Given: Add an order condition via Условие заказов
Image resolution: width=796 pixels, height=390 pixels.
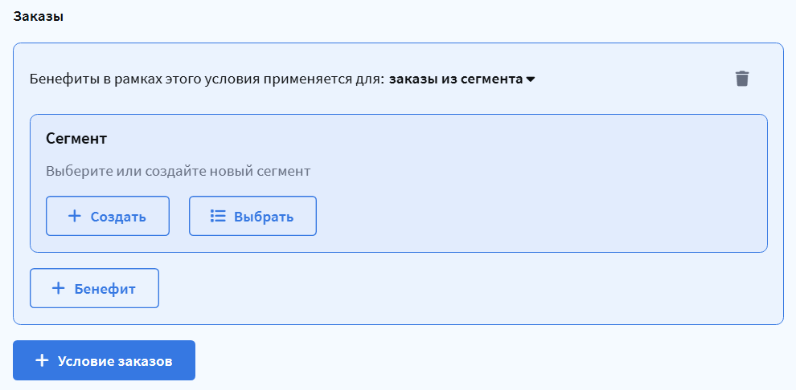Looking at the screenshot, I should tap(104, 360).
